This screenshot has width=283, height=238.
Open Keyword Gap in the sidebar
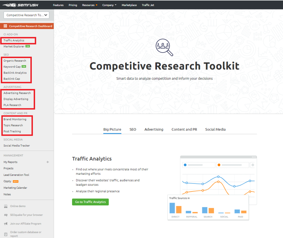coord(12,67)
